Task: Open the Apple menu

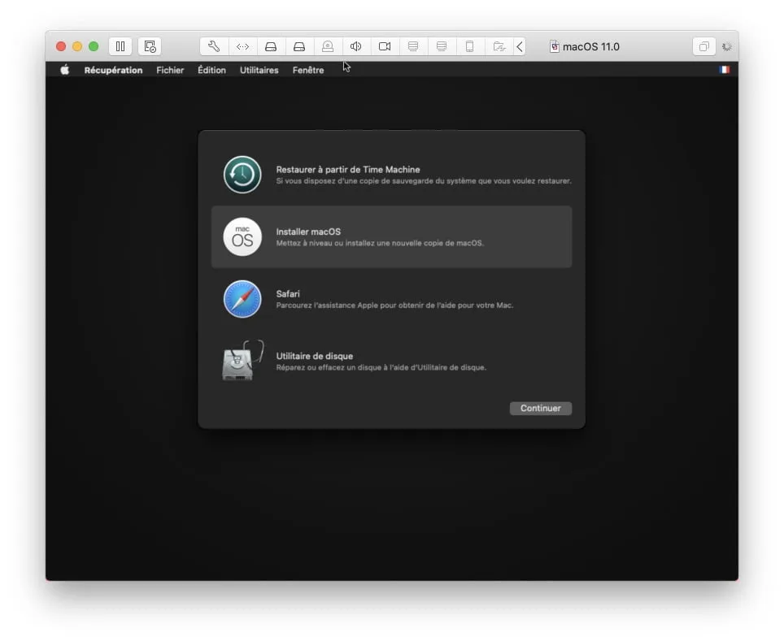Action: click(64, 70)
